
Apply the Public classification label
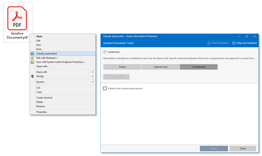tap(122, 67)
